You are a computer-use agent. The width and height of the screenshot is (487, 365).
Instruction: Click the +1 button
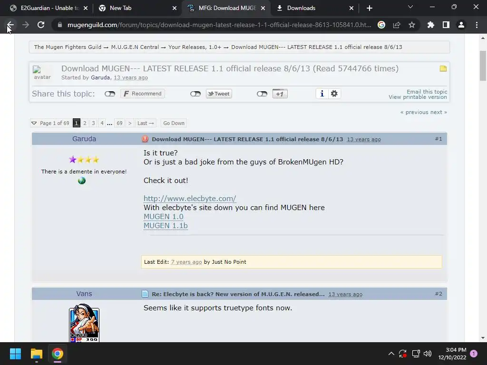(x=280, y=94)
